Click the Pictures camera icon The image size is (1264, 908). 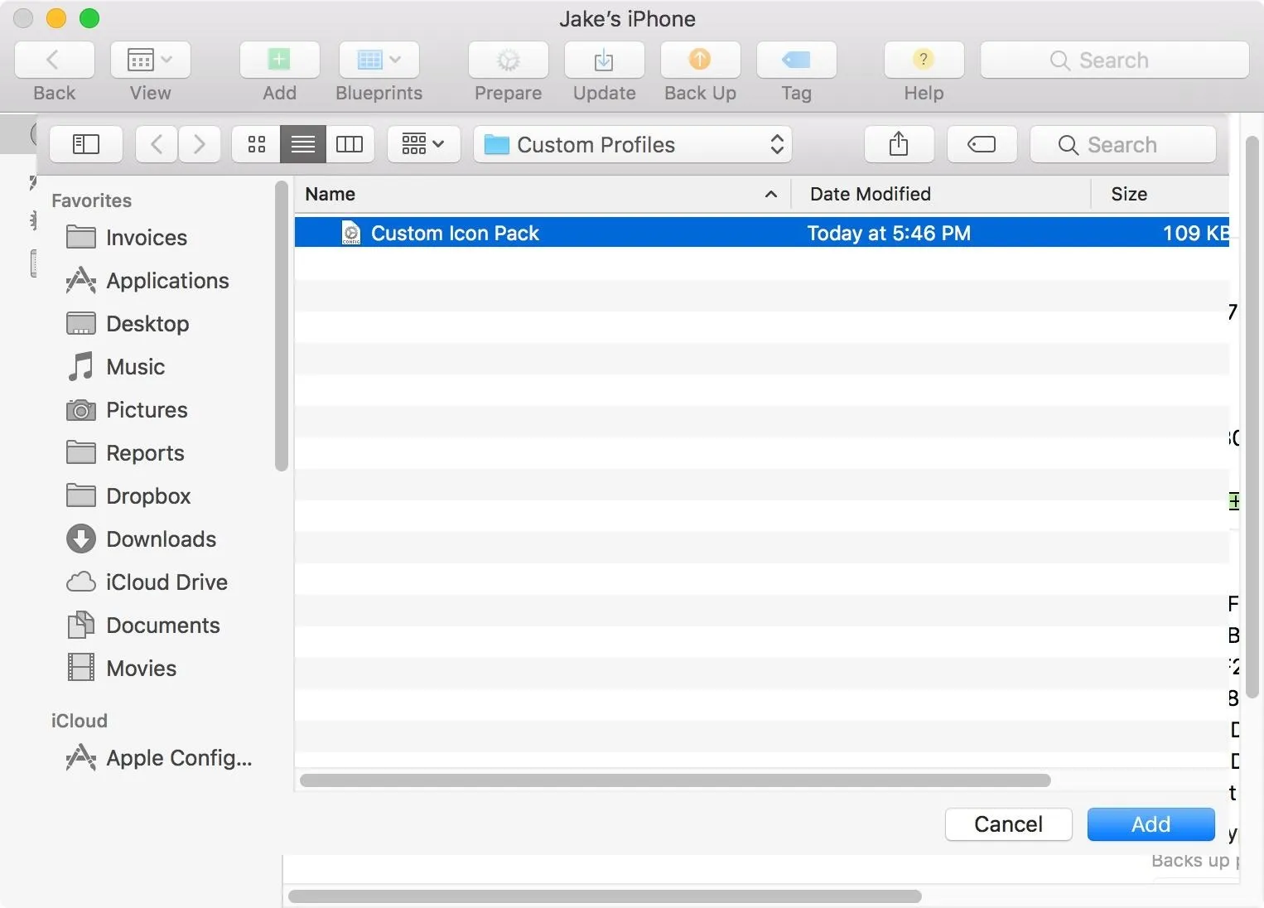coord(80,409)
